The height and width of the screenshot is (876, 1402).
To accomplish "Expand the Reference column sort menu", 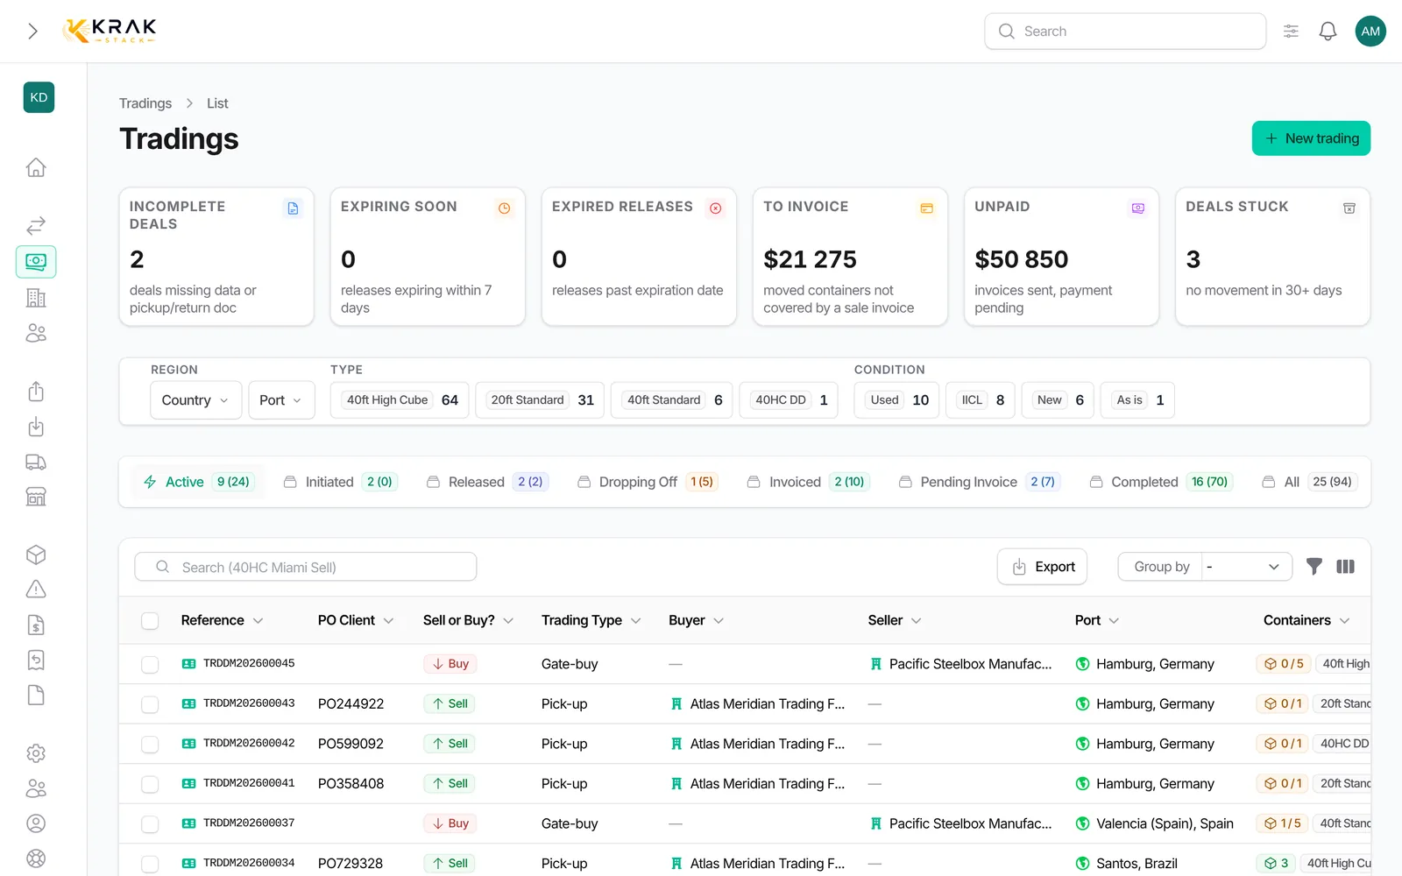I will [x=258, y=620].
